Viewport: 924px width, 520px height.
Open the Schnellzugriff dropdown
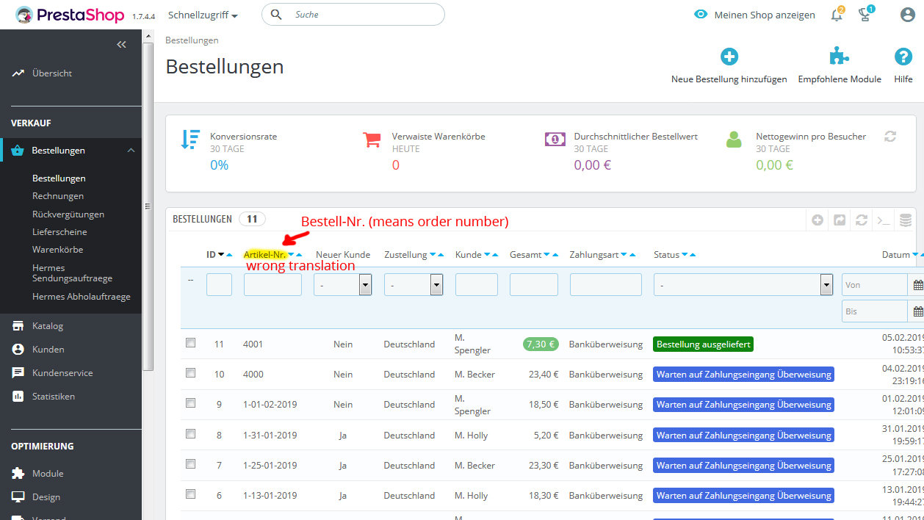[x=203, y=15]
